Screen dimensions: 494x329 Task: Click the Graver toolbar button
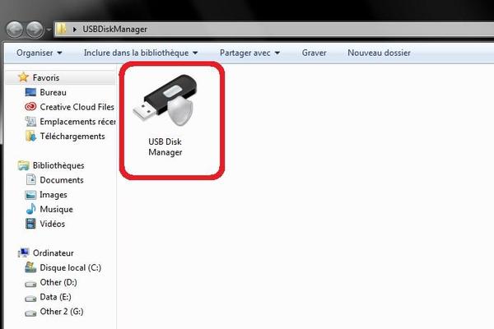[x=314, y=53]
